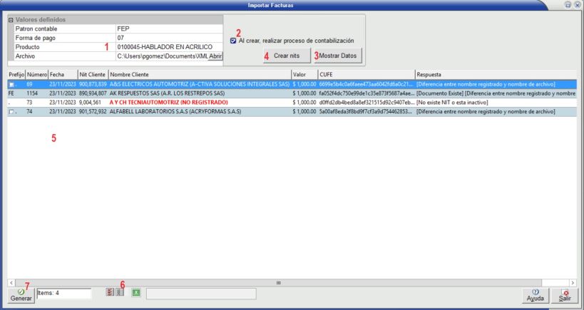Screen dimensions: 584x310
Task: Click the deselect-all rows icon
Action: [120, 293]
